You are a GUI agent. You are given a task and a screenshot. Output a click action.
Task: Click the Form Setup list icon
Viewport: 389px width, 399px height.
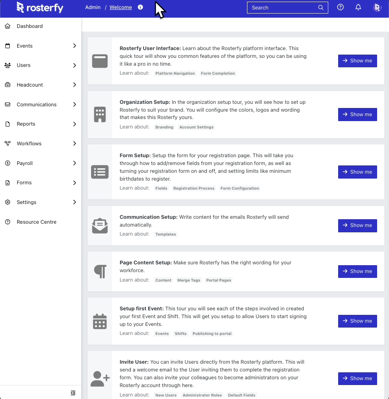[100, 172]
